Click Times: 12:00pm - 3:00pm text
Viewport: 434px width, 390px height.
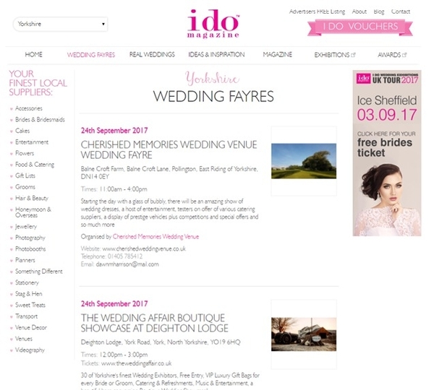114,355
